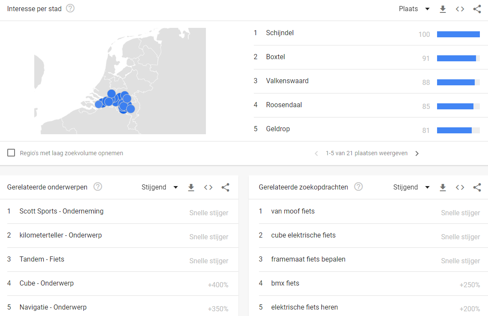Check the low search volume regions checkbox

10,152
